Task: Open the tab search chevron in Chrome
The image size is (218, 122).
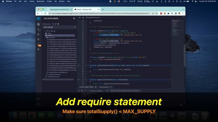Action: coord(183,9)
